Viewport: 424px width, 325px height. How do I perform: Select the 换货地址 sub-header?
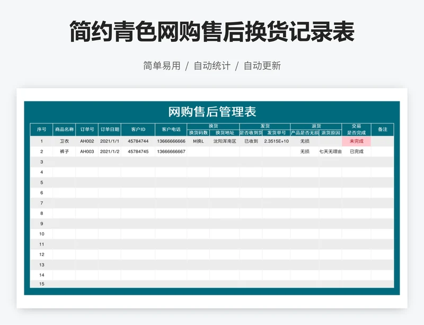pos(224,133)
